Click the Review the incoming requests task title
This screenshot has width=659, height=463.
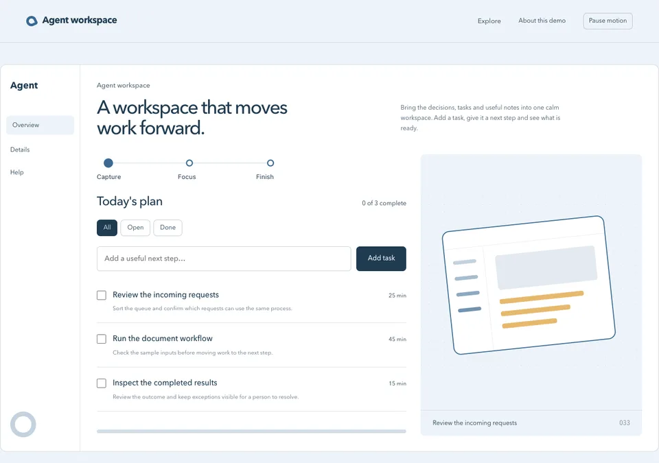tap(165, 295)
